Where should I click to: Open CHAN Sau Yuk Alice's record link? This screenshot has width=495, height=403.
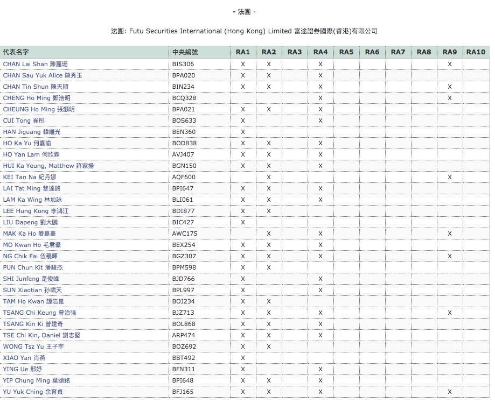pos(43,75)
